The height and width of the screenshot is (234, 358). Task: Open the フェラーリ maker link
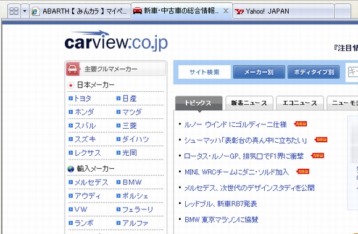point(135,209)
